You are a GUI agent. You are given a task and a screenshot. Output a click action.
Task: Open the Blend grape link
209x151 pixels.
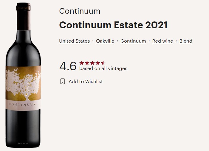(x=186, y=41)
